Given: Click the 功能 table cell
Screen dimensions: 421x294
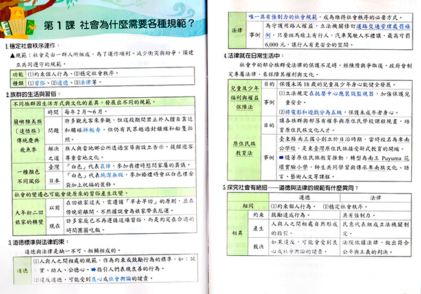Looking at the screenshot, I should point(18,74).
